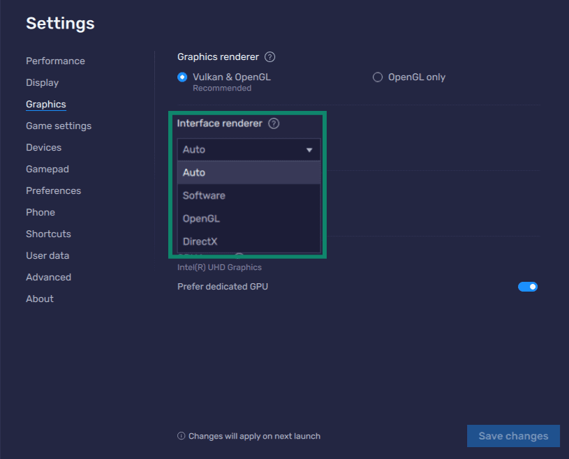Open Graphics settings tab

pyautogui.click(x=46, y=105)
